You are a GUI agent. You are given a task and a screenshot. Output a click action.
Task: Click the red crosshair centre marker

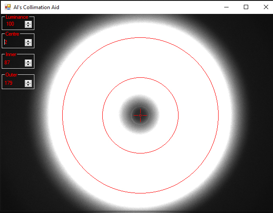point(140,115)
